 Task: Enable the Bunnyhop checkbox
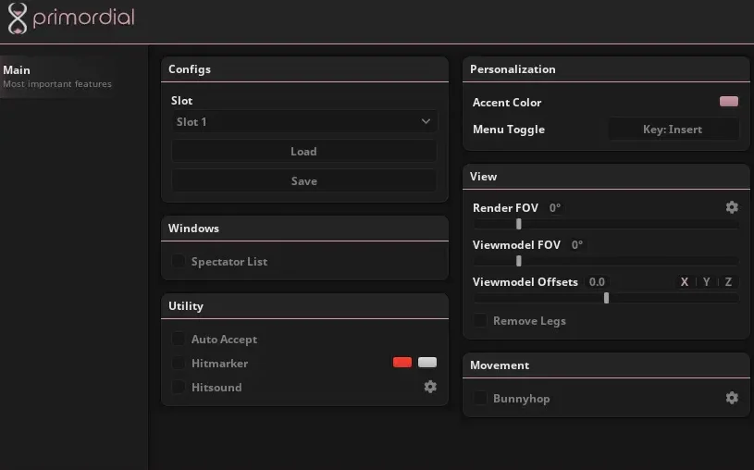pos(480,399)
